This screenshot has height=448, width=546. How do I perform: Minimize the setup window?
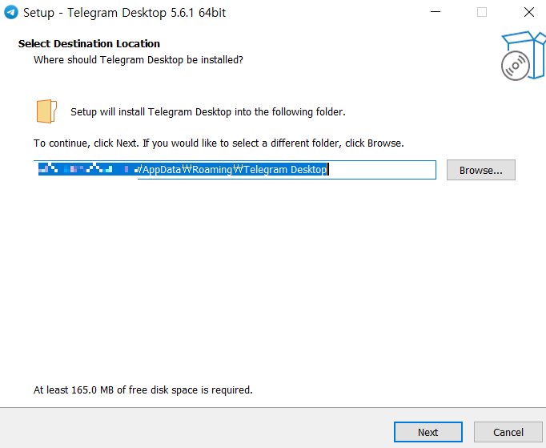(436, 12)
